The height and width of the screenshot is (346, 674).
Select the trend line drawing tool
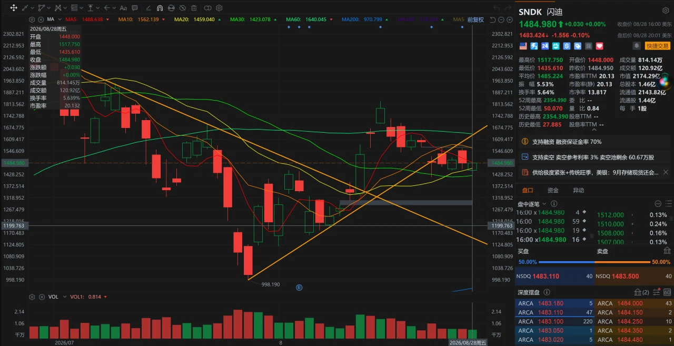25,8
